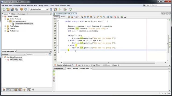This screenshot has height=96, width=172.
Task: Run the project with the green play icon
Action: point(60,9)
